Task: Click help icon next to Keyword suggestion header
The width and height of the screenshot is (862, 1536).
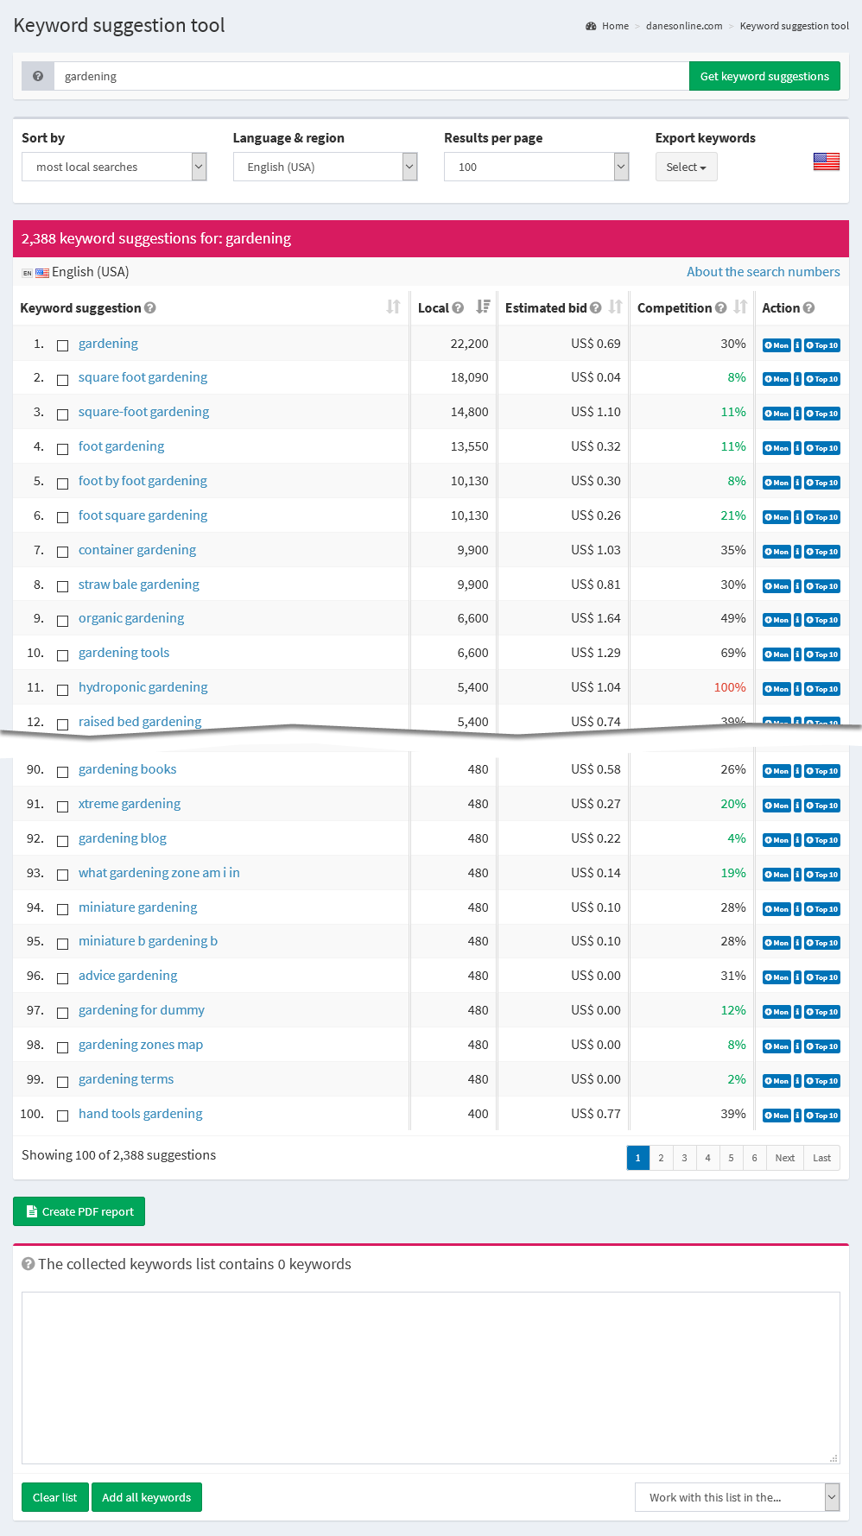Action: [x=150, y=308]
